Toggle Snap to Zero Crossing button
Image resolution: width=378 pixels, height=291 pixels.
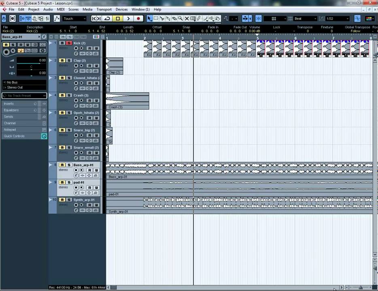pos(357,19)
